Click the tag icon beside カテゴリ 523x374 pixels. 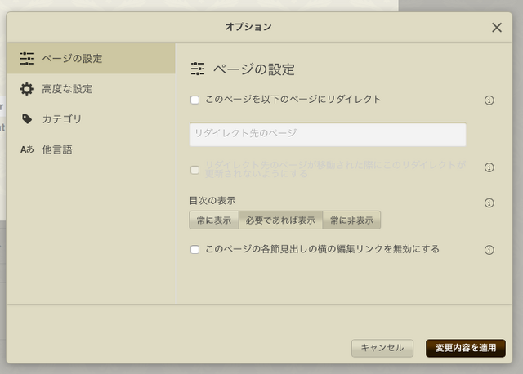pyautogui.click(x=27, y=119)
